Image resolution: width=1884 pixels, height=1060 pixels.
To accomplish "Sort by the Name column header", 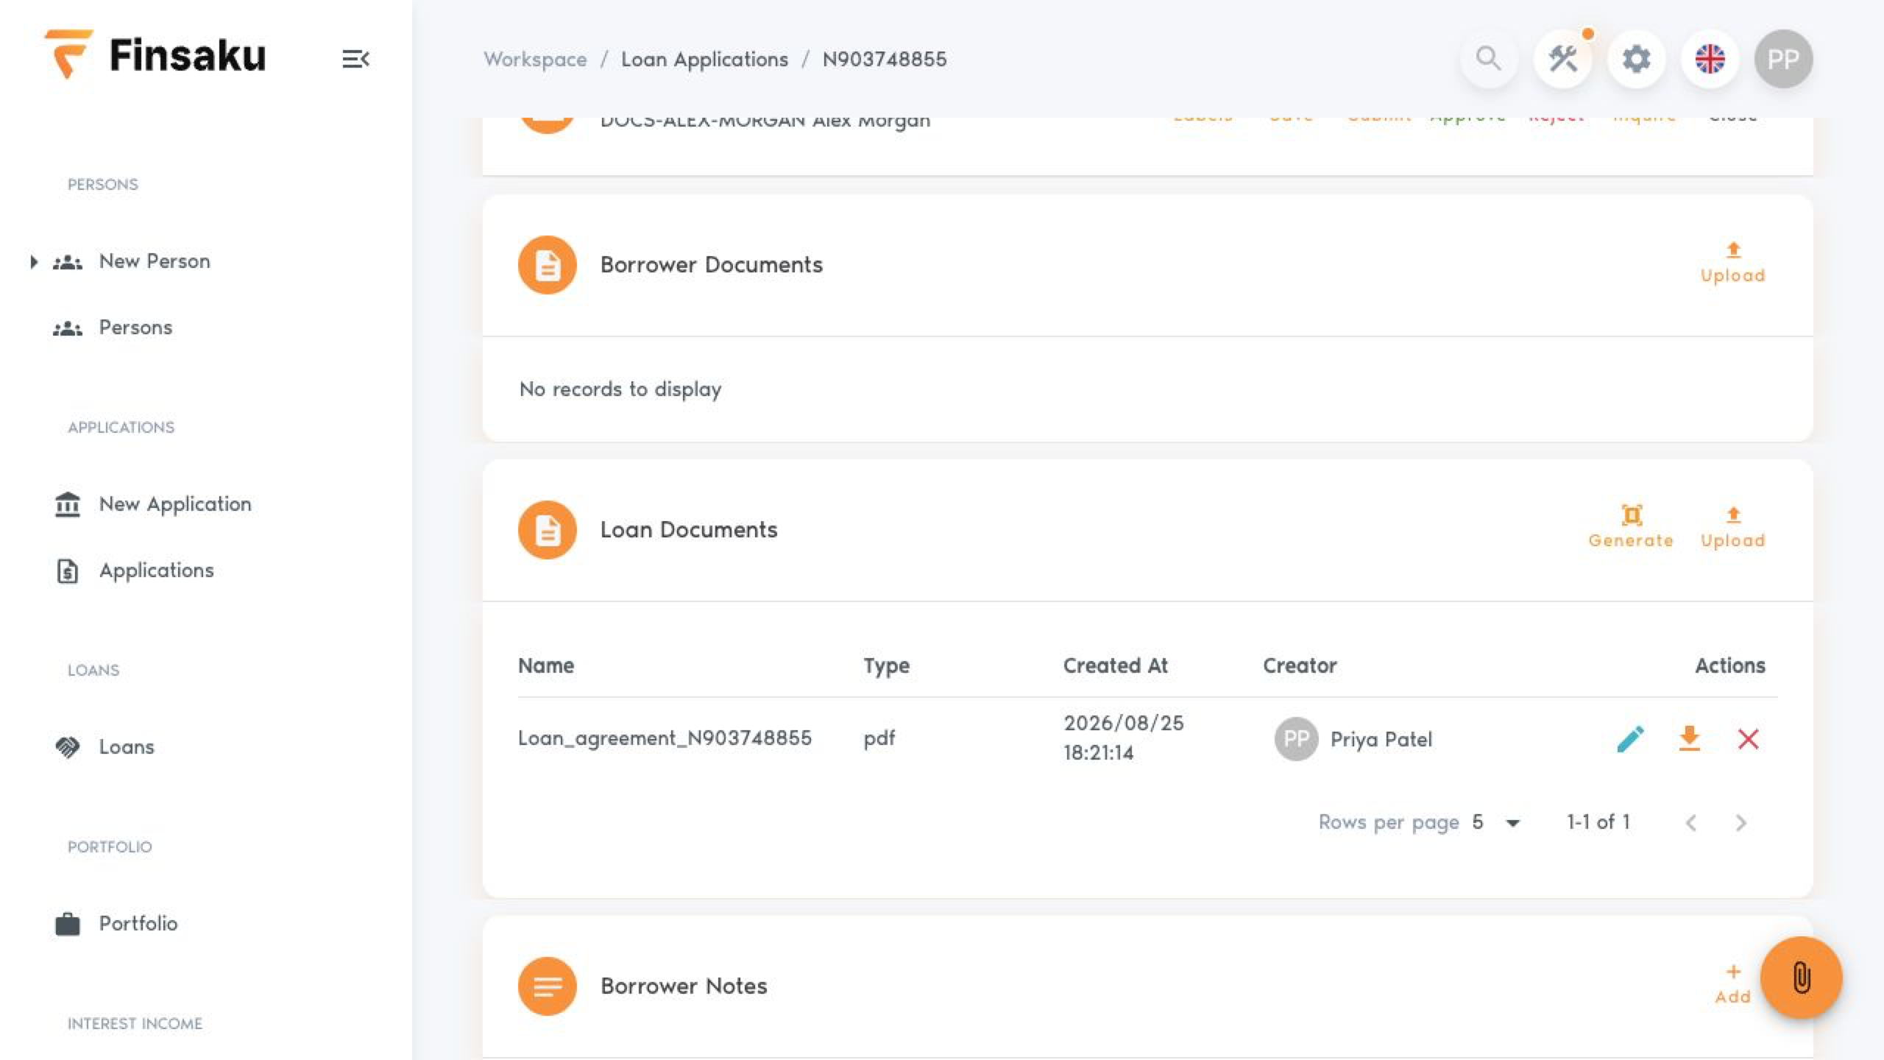I will pyautogui.click(x=546, y=665).
